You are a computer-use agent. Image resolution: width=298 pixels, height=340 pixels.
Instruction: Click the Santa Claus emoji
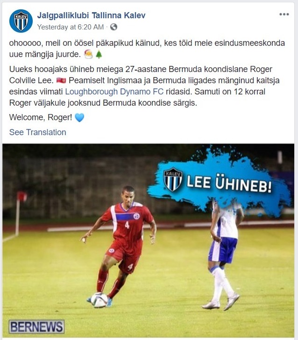[88, 54]
